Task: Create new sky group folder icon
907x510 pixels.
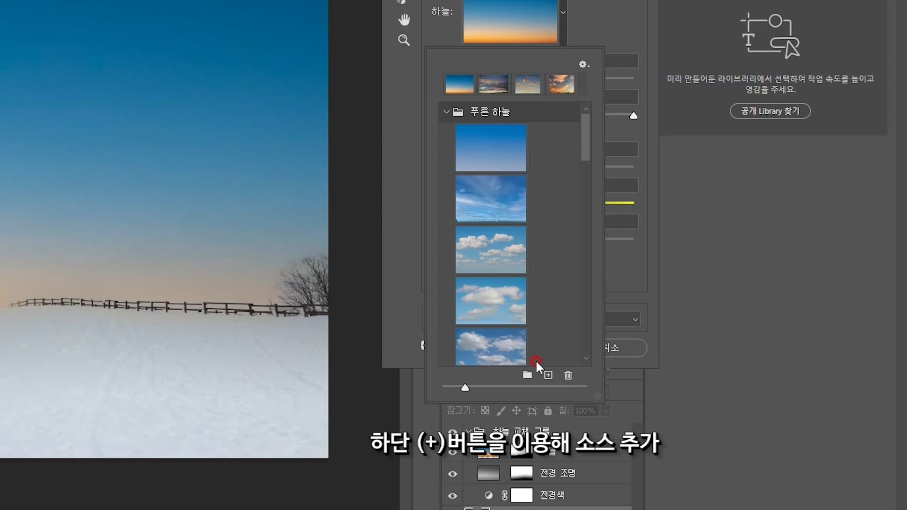Action: [x=527, y=375]
